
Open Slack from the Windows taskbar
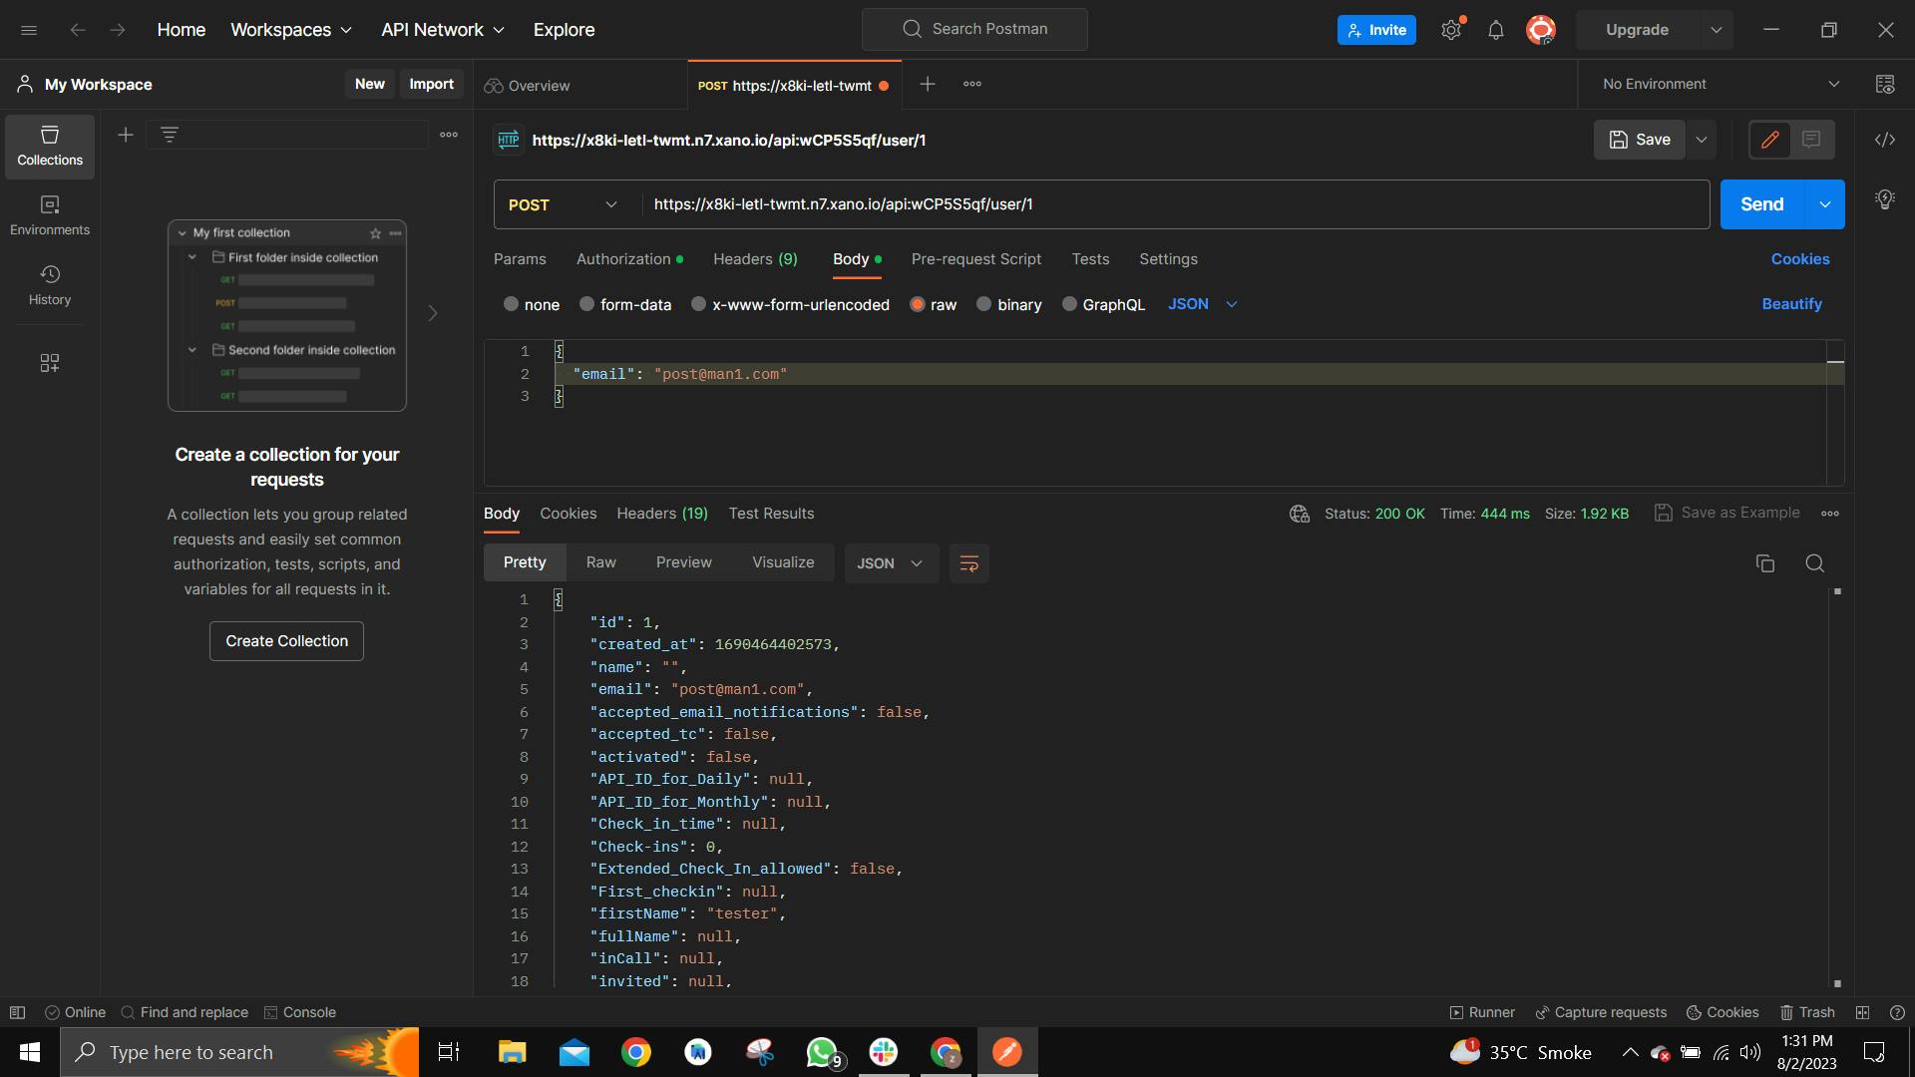tap(883, 1052)
